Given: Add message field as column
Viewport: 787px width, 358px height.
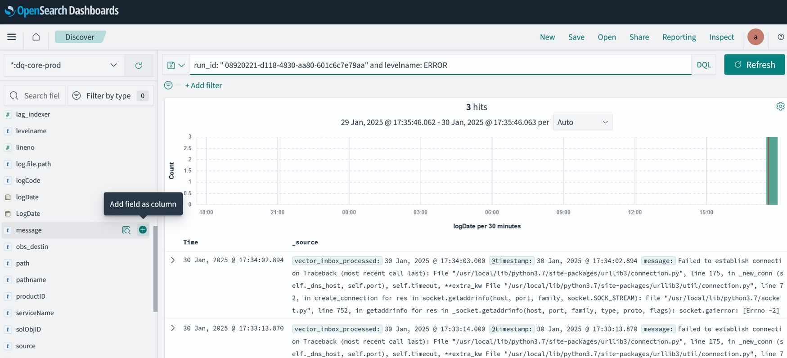Looking at the screenshot, I should (143, 230).
